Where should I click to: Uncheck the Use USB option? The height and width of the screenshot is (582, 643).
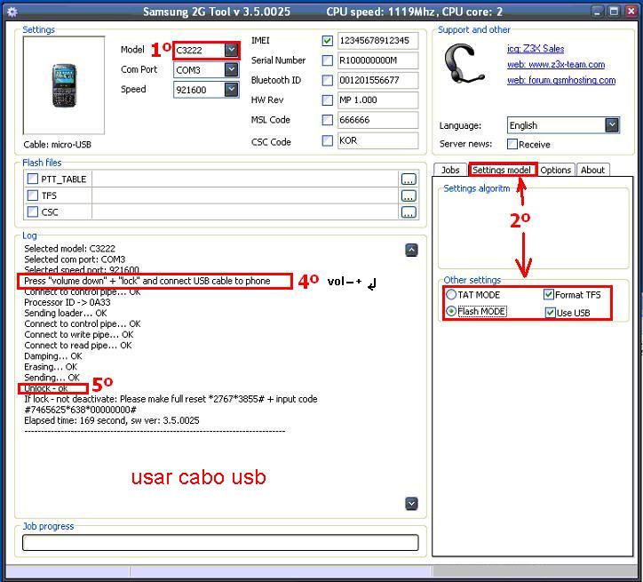pos(551,313)
